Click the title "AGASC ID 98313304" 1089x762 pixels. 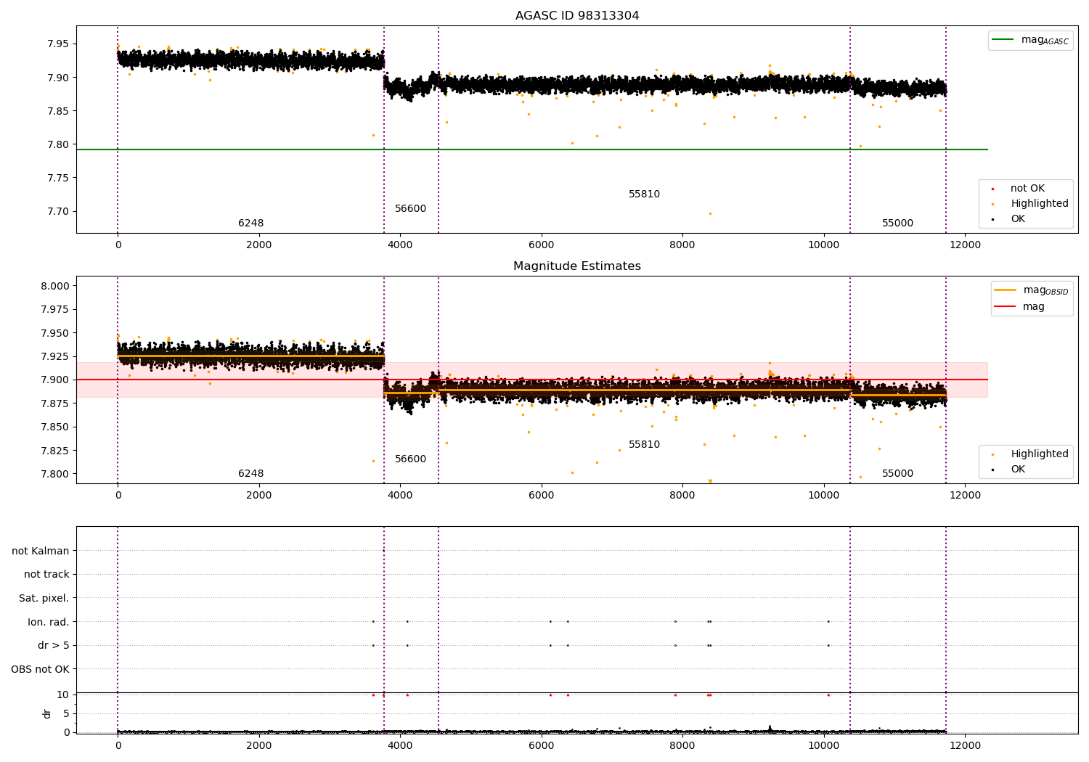(x=577, y=16)
